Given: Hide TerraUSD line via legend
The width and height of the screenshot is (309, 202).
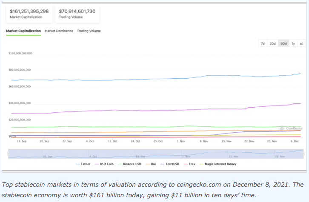Looking at the screenshot, I should (x=171, y=164).
